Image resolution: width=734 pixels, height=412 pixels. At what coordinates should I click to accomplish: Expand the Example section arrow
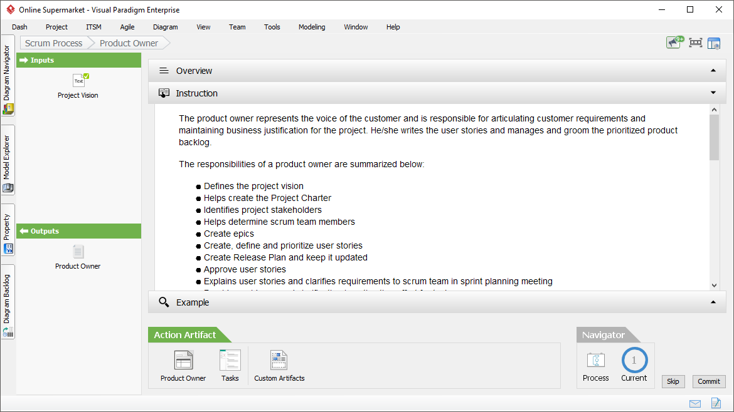pos(713,302)
